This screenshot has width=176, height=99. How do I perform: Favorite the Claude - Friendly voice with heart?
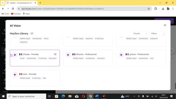(55, 54)
